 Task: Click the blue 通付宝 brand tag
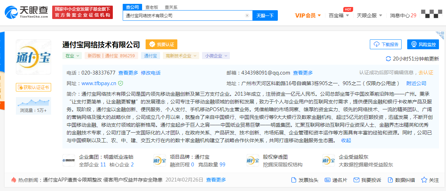[x=151, y=56]
